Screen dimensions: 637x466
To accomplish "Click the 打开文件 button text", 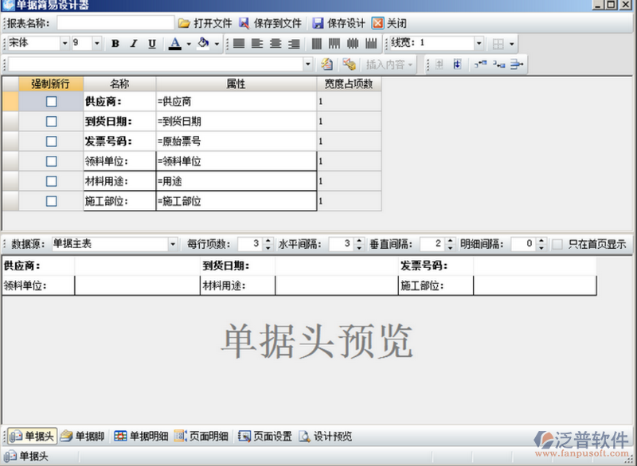I will (213, 24).
